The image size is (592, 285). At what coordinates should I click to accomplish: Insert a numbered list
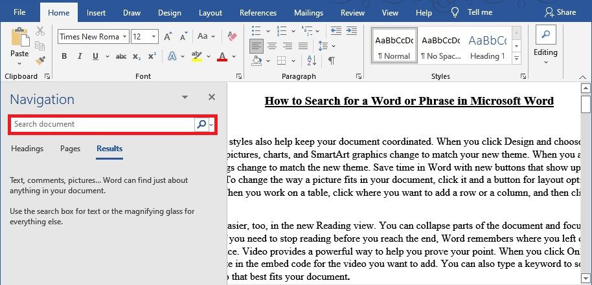(282, 30)
